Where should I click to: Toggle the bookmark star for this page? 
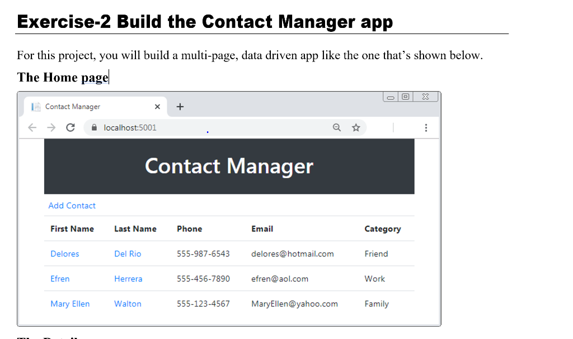(x=356, y=127)
